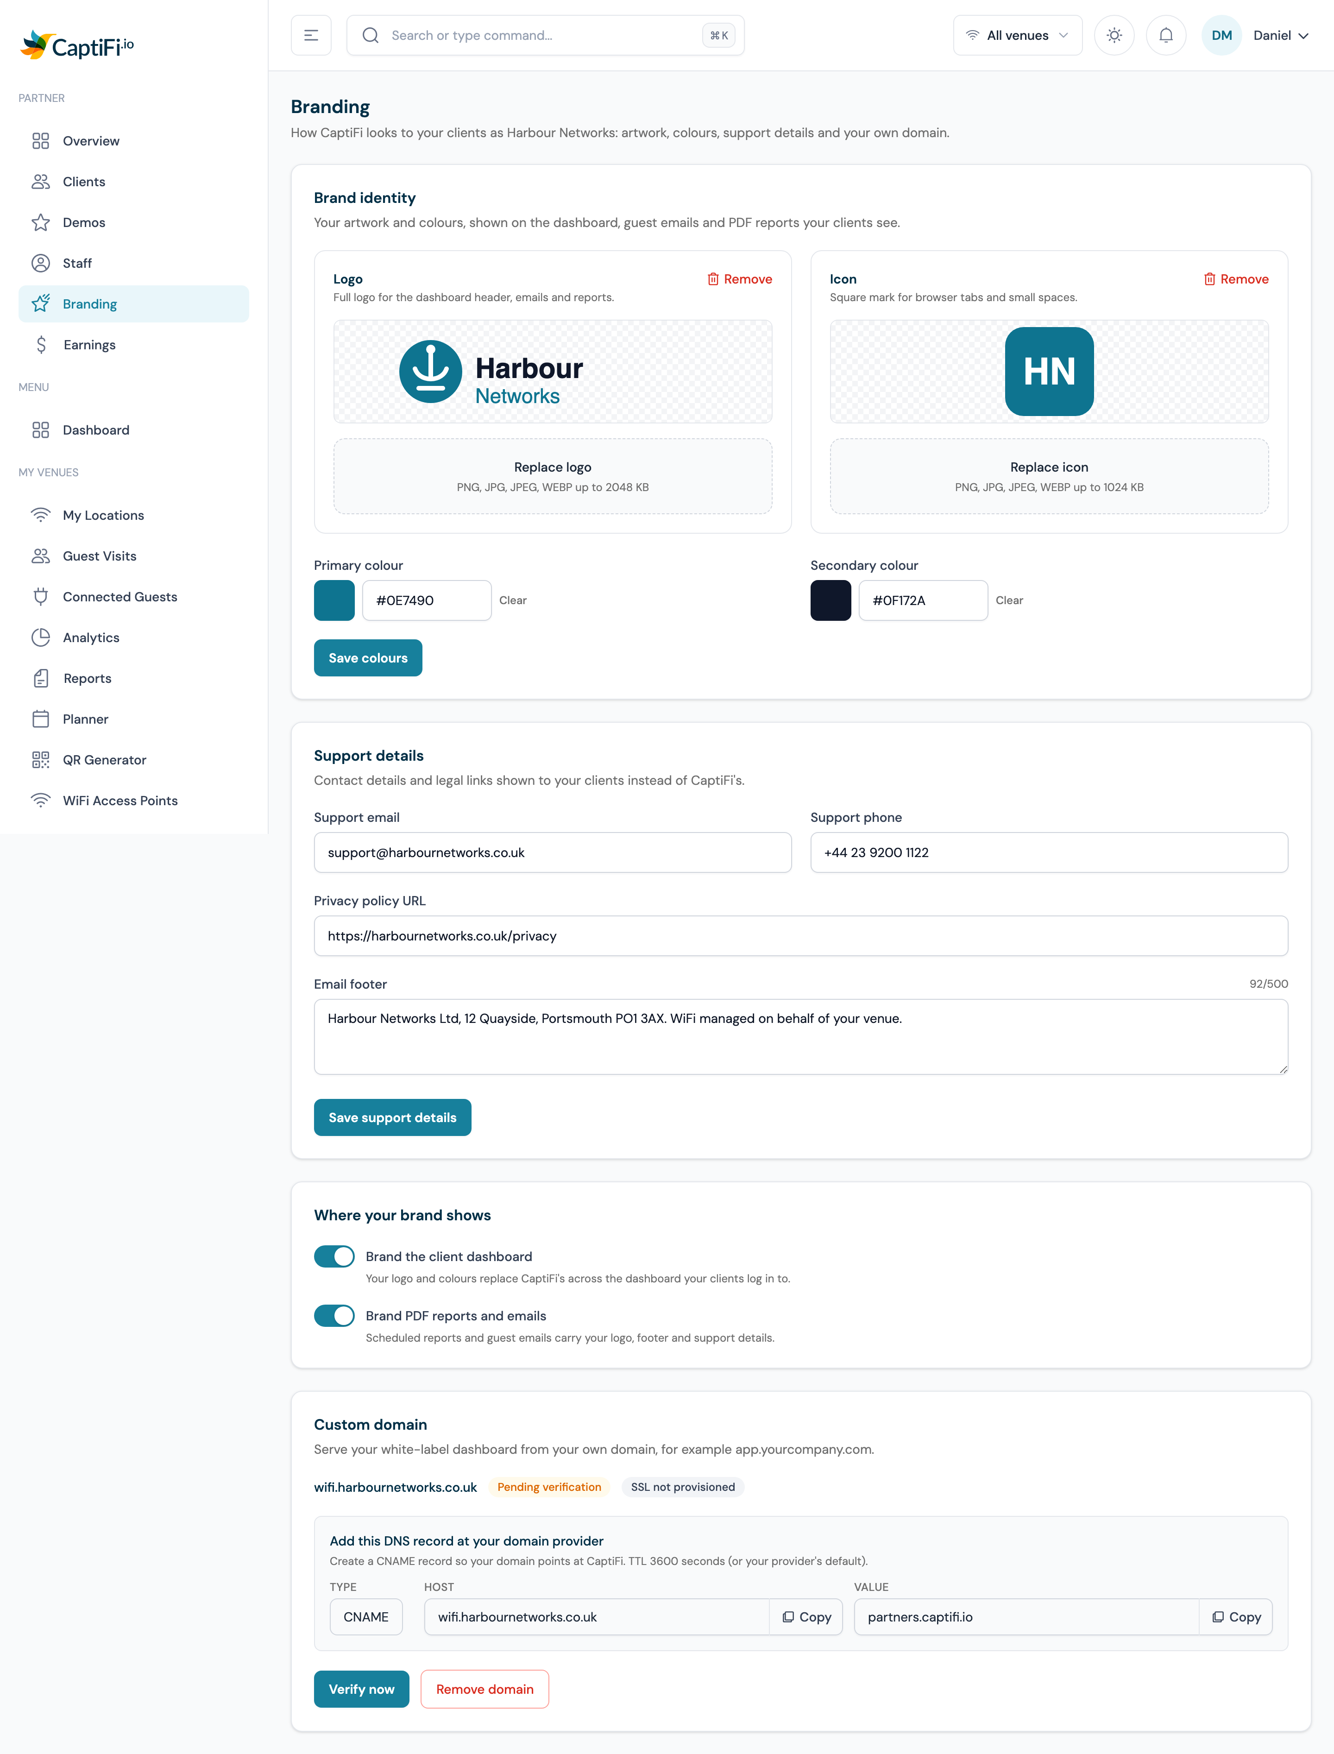Click the Analytics pie chart icon
Viewport: 1334px width, 1754px height.
(x=40, y=637)
